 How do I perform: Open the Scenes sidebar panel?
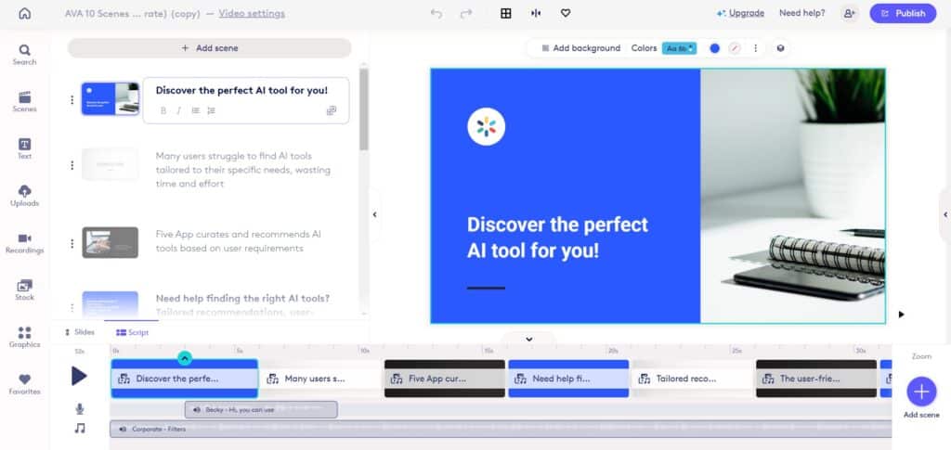click(24, 102)
